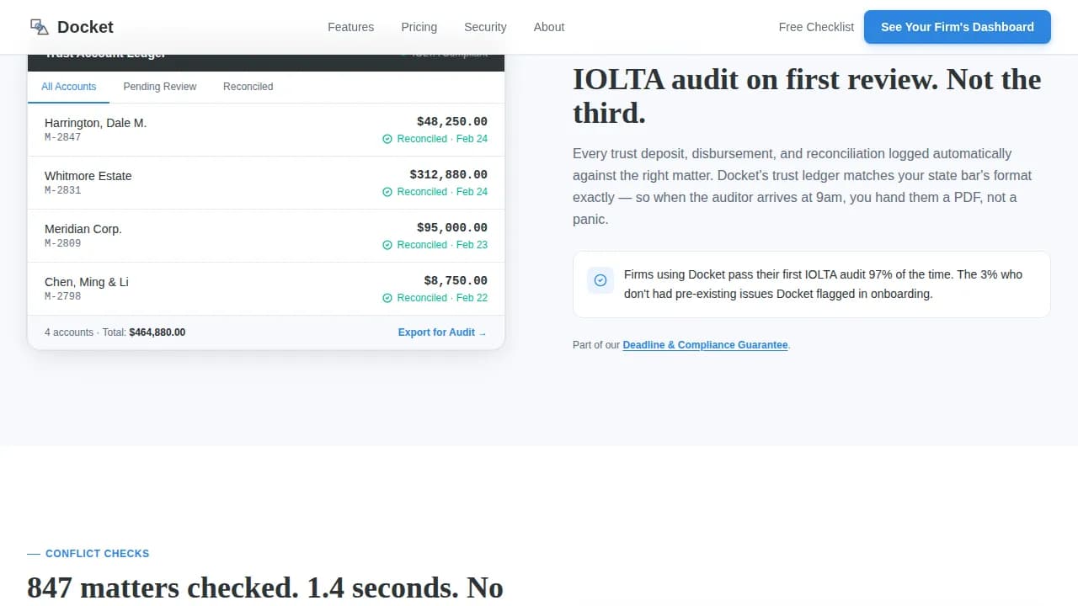The height and width of the screenshot is (606, 1078).
Task: Click the Docket brand name text
Action: click(x=85, y=27)
